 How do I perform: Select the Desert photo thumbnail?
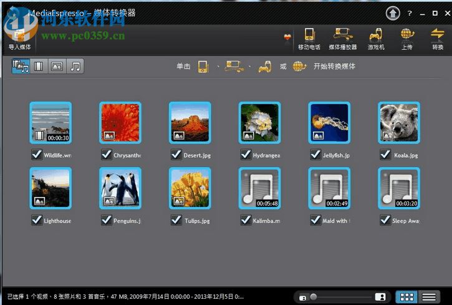(190, 122)
